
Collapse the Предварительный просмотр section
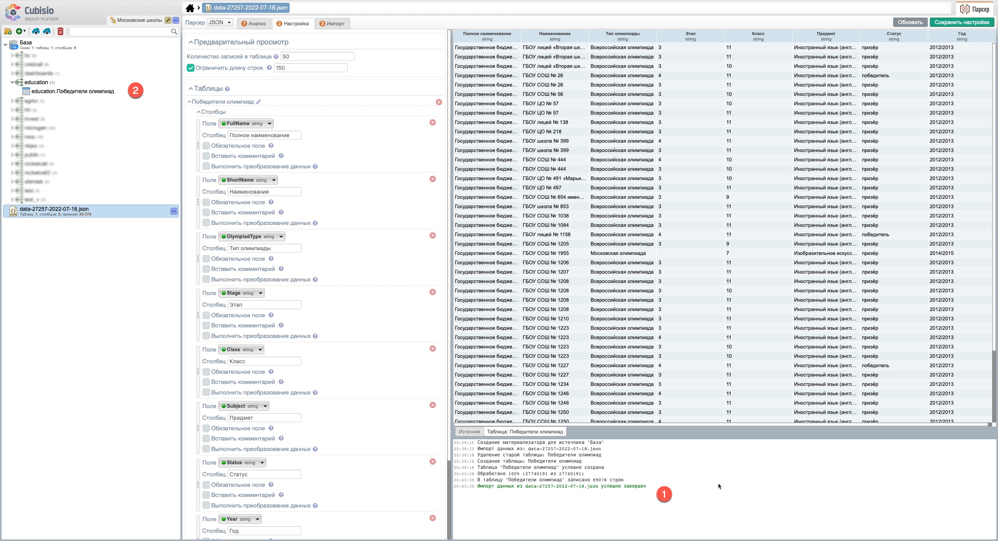pos(191,42)
